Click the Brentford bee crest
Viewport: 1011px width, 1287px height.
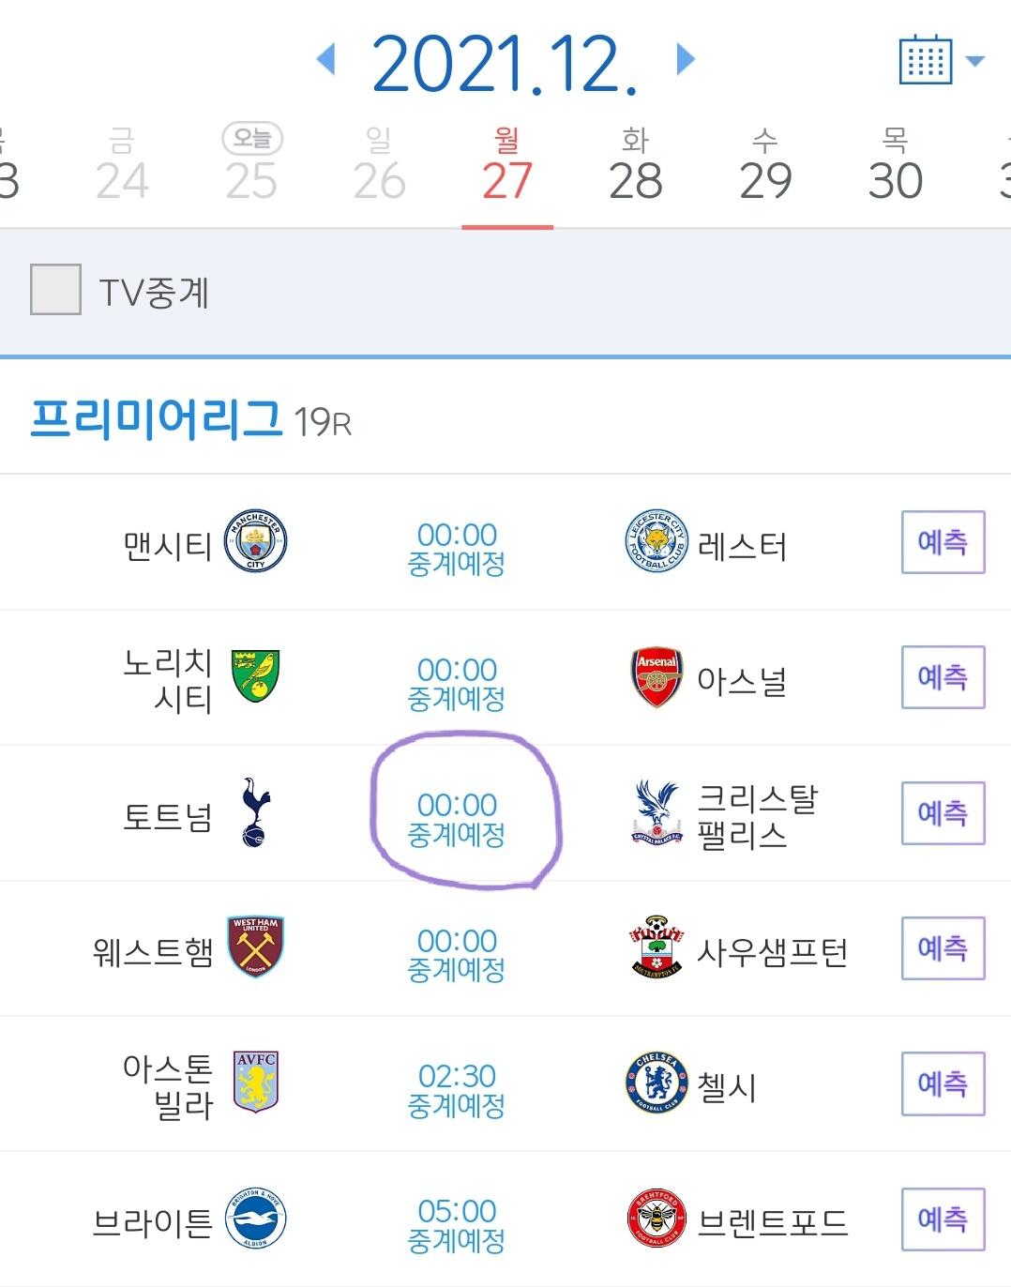click(x=656, y=1219)
